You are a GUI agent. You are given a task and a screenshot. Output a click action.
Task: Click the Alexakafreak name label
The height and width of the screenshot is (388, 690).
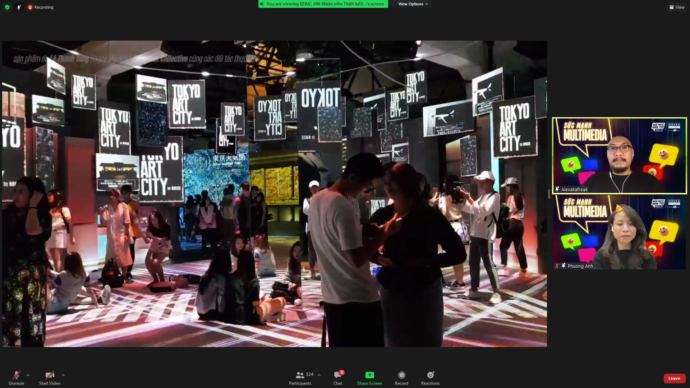click(x=574, y=189)
